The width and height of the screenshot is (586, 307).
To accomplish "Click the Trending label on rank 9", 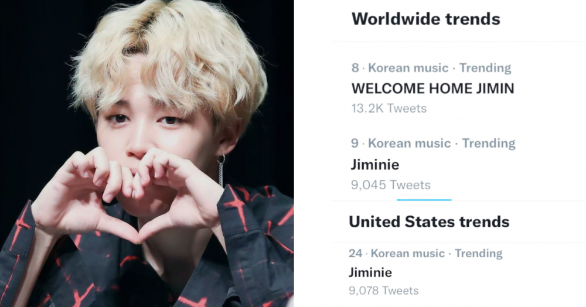I will pos(489,144).
